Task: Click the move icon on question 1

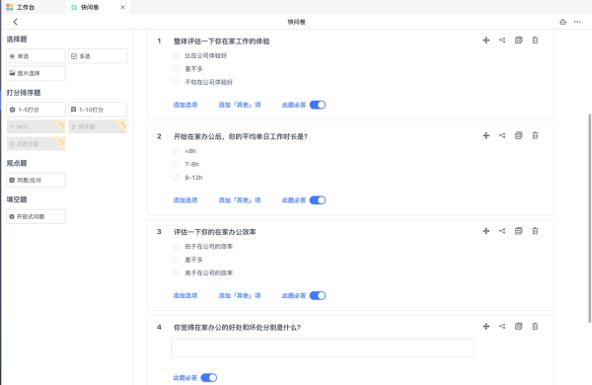Action: 485,40
